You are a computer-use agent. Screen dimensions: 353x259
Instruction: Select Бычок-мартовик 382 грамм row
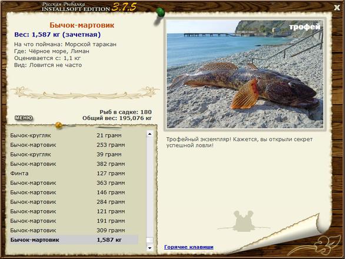tap(74, 164)
